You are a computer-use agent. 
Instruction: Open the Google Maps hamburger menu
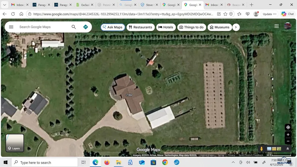(x=11, y=27)
